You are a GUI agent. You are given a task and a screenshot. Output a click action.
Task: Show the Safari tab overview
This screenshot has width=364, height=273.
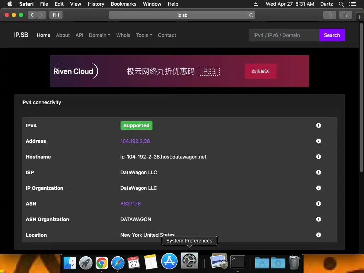pos(346,15)
